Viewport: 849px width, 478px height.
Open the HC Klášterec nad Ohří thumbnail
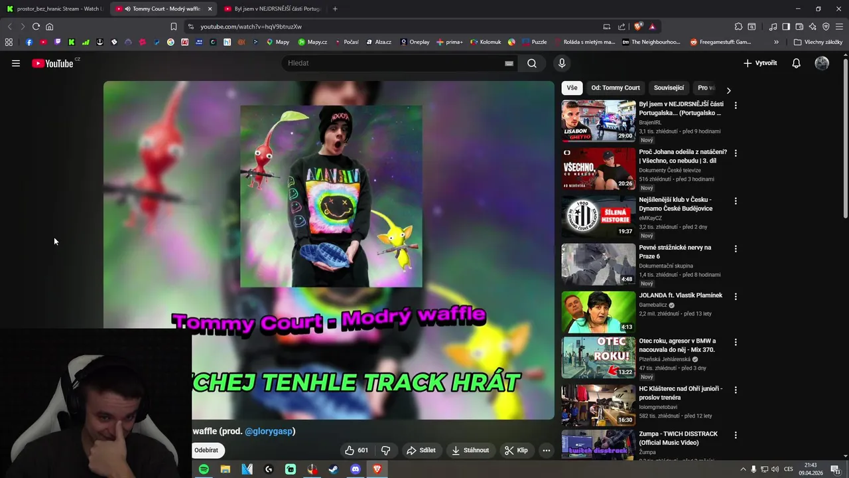point(598,405)
